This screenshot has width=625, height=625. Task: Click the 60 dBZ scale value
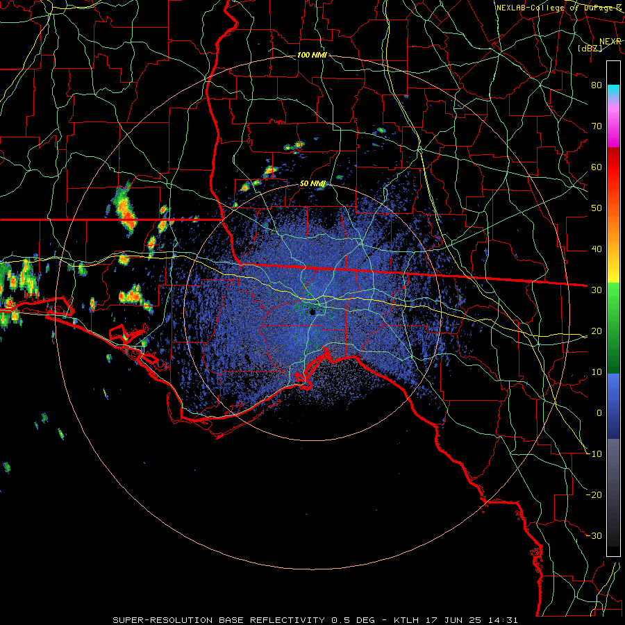pyautogui.click(x=597, y=167)
